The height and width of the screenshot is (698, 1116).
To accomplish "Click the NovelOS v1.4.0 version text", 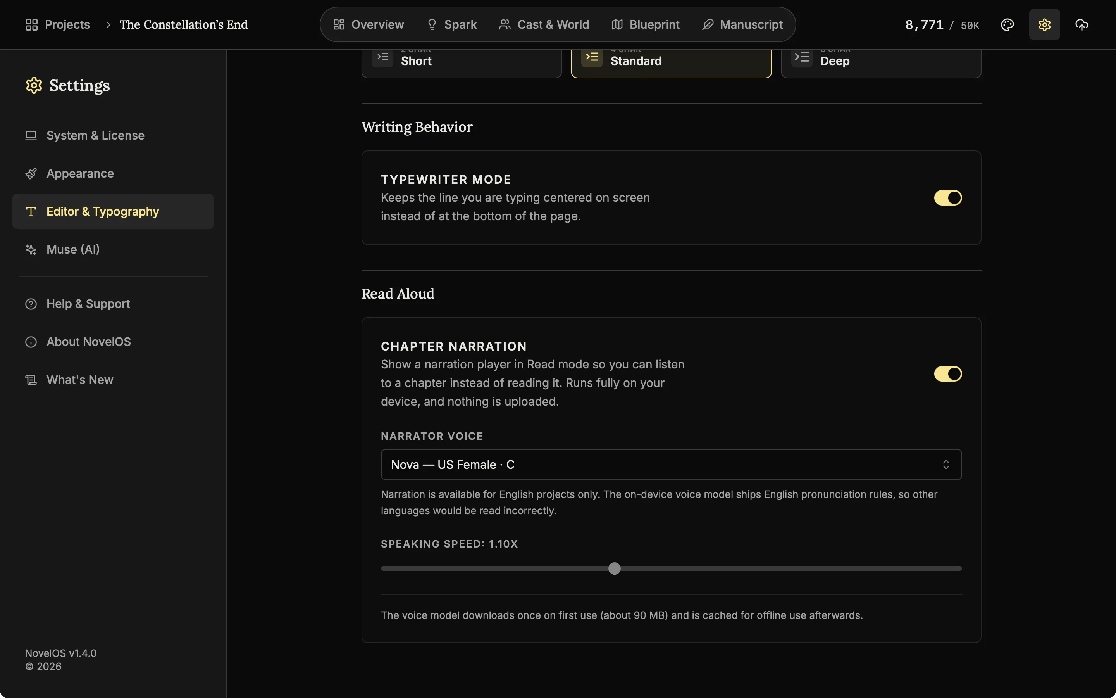I will point(61,653).
